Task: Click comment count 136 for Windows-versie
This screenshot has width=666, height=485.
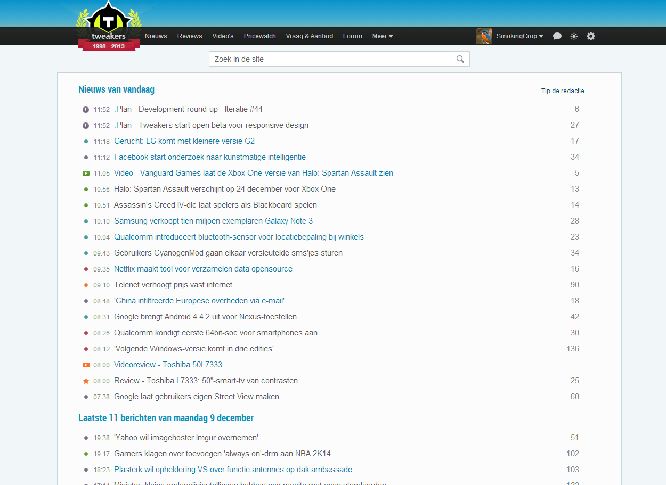Action: coord(573,349)
